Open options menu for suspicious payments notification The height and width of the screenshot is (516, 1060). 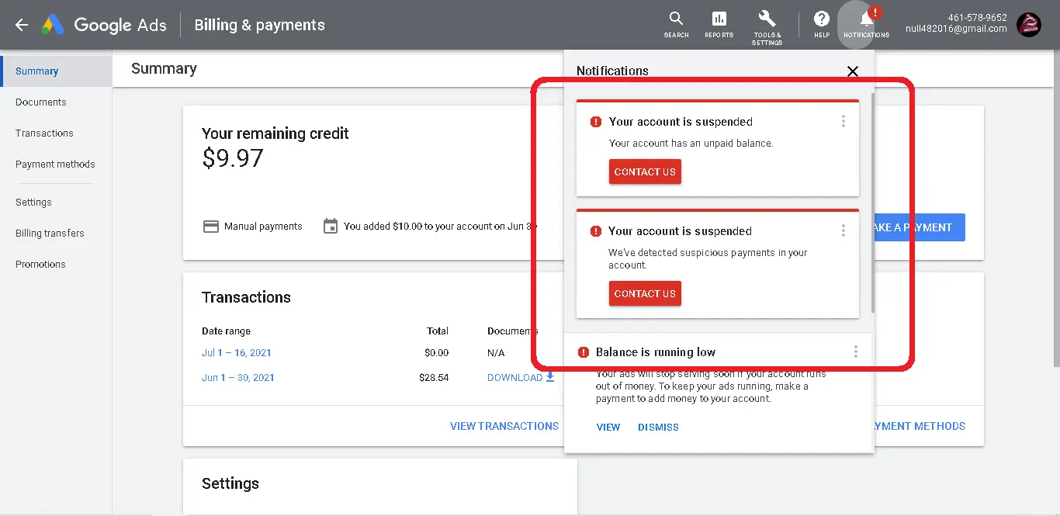[843, 231]
